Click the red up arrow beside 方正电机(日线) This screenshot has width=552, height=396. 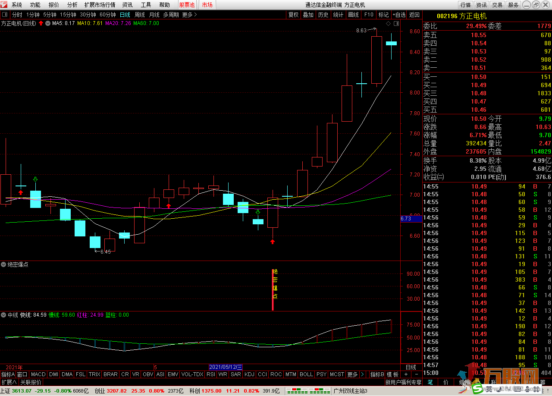pos(41,23)
